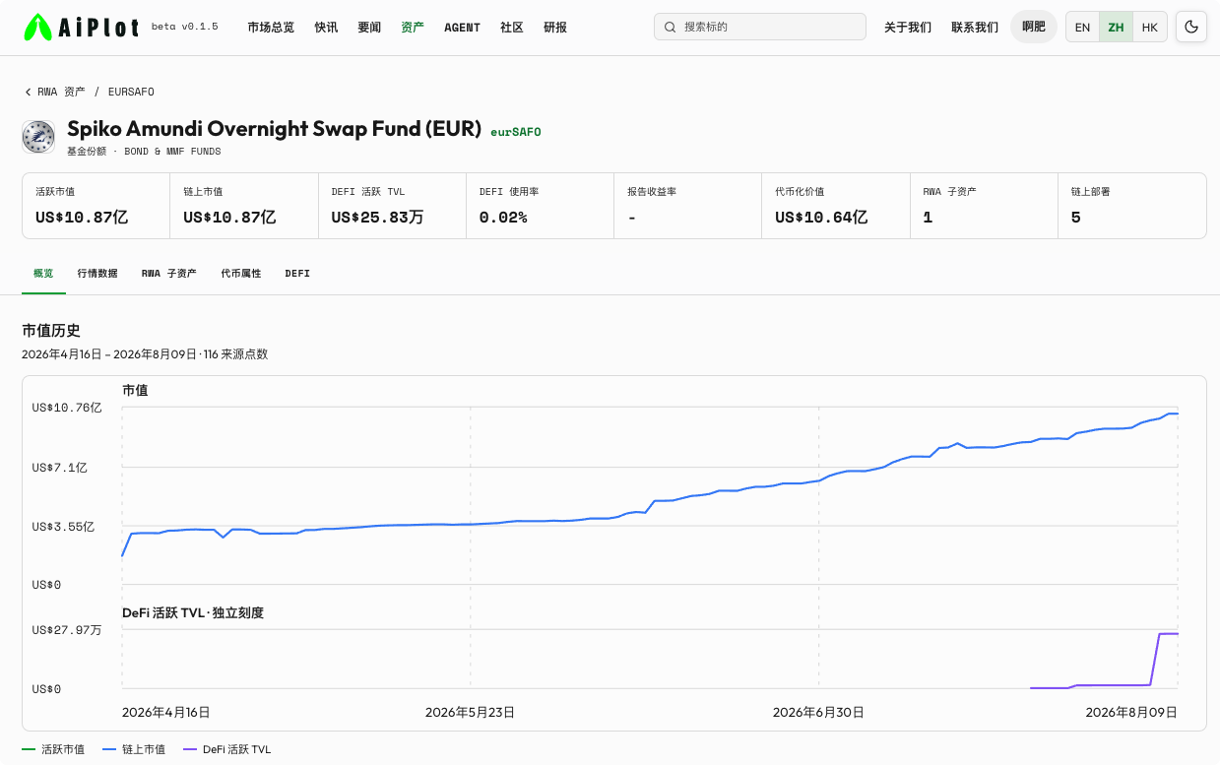This screenshot has height=765, width=1220.
Task: Click the US$10.76亿 axis label
Action: [x=67, y=407]
